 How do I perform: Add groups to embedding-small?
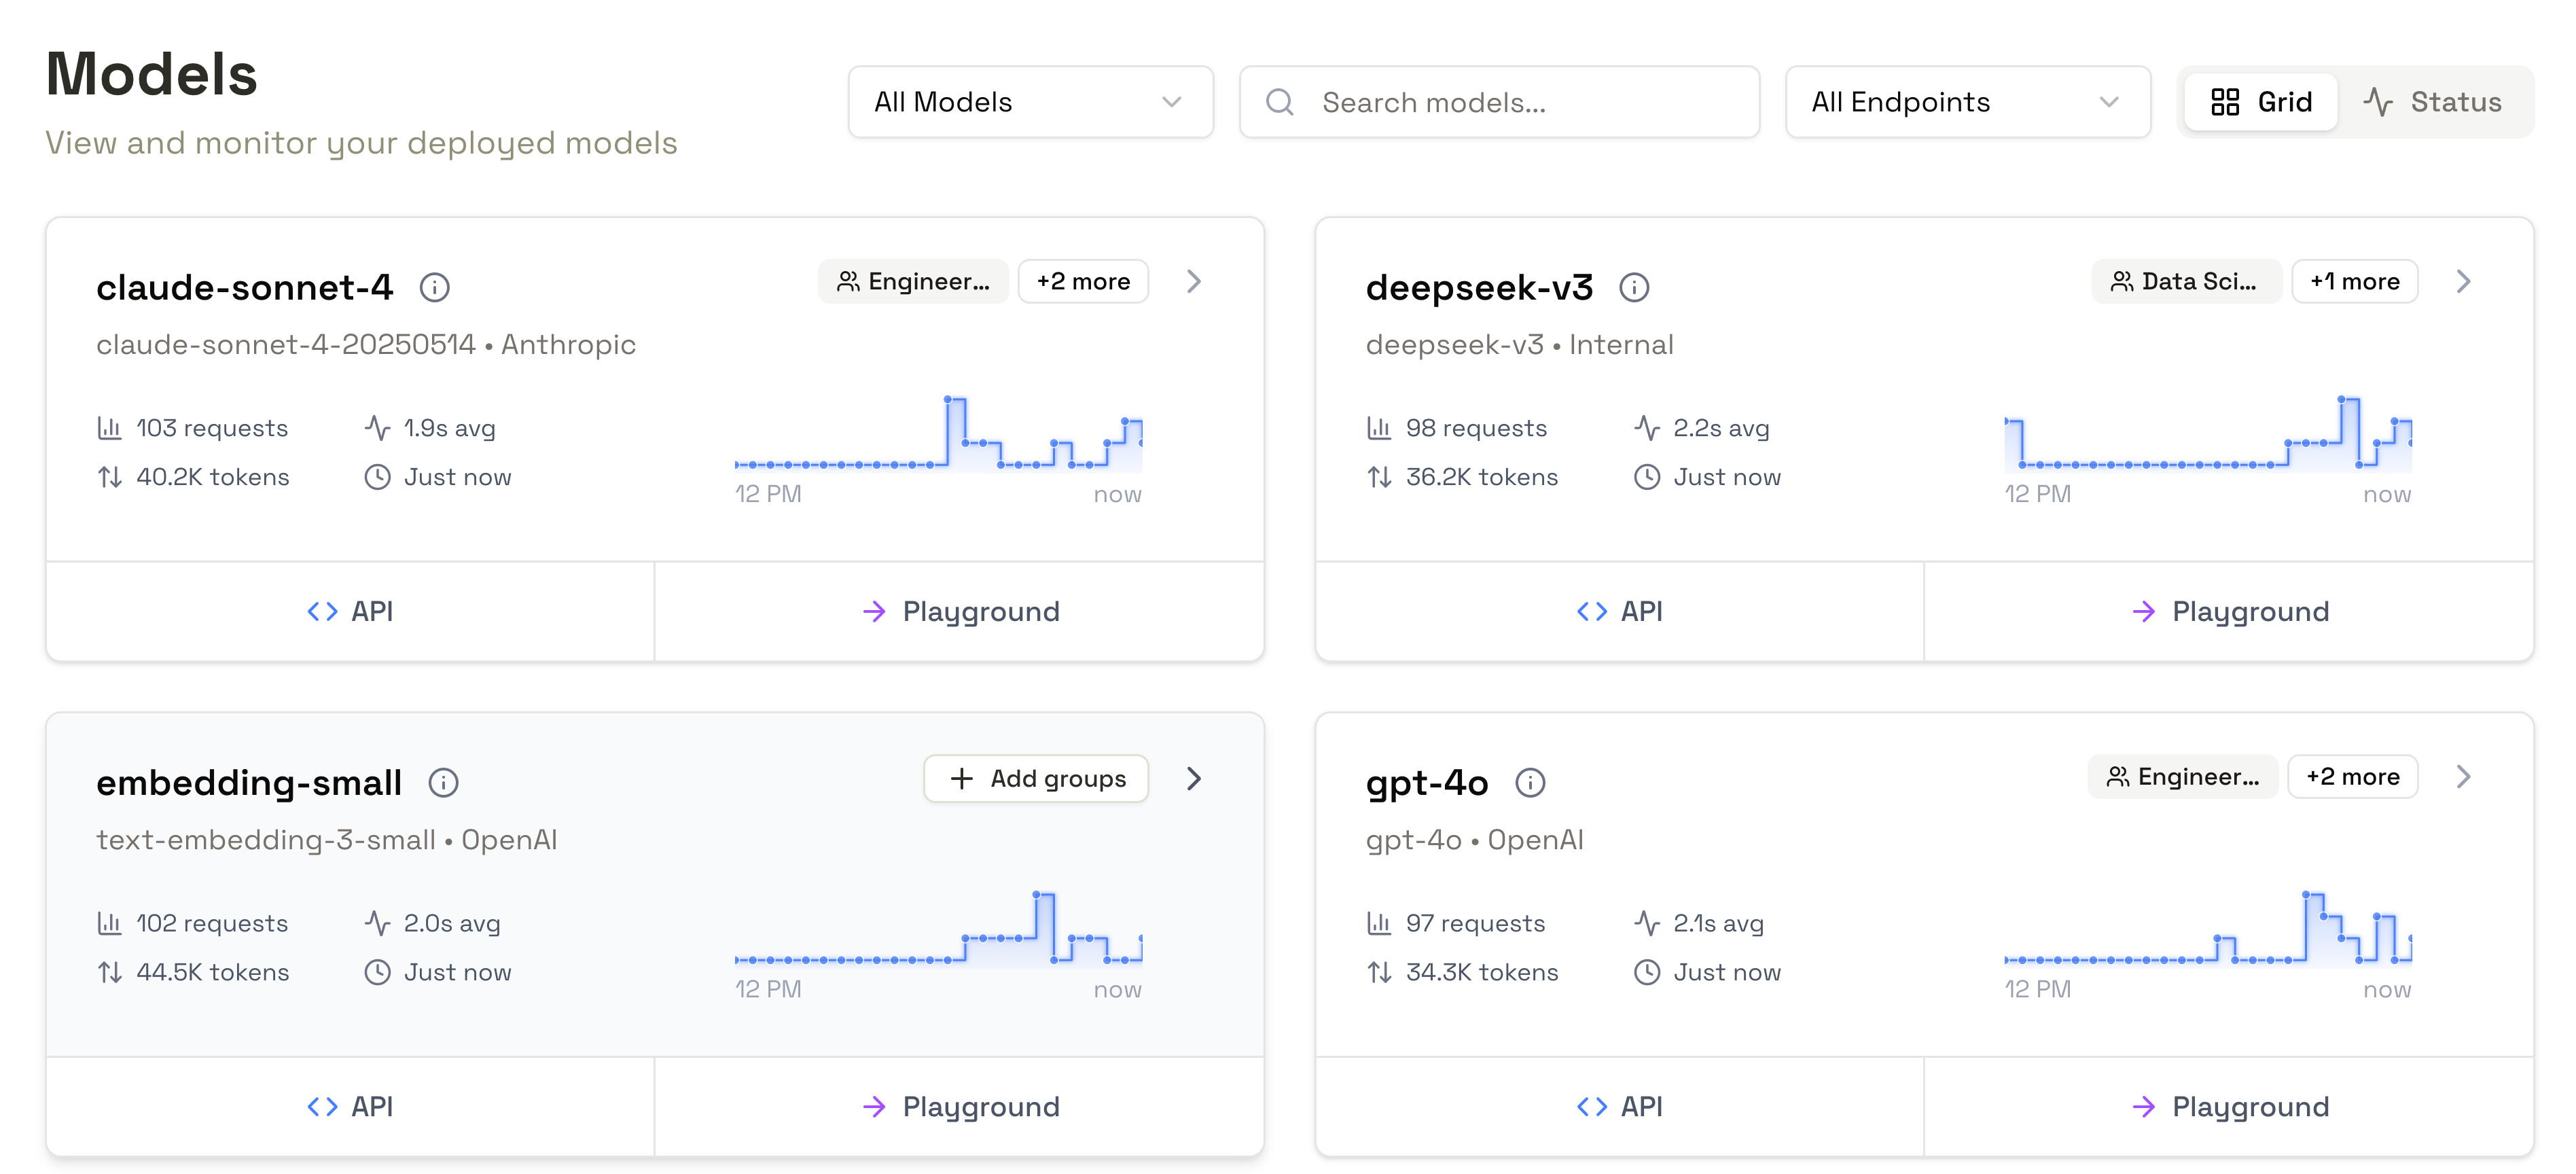(1035, 778)
